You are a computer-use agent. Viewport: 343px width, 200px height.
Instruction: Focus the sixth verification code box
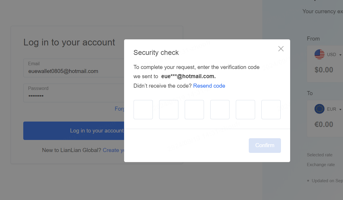point(271,110)
